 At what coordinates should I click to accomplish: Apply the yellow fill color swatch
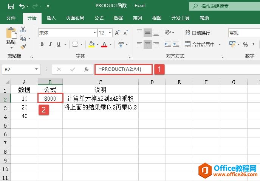[91, 44]
